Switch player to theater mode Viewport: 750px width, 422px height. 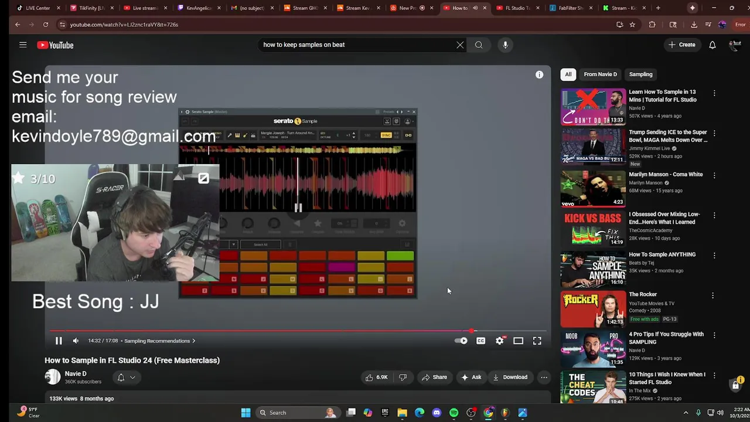tap(518, 341)
